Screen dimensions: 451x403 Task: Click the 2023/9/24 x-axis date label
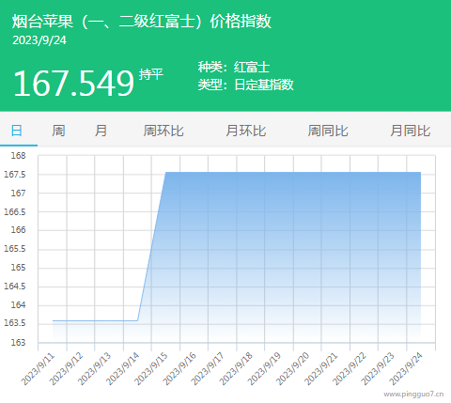406,369
